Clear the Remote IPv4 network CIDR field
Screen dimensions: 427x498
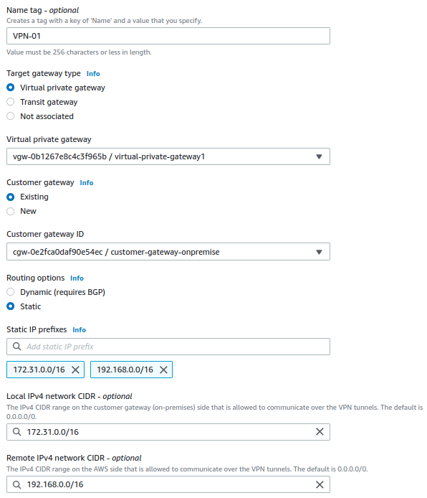(x=320, y=484)
